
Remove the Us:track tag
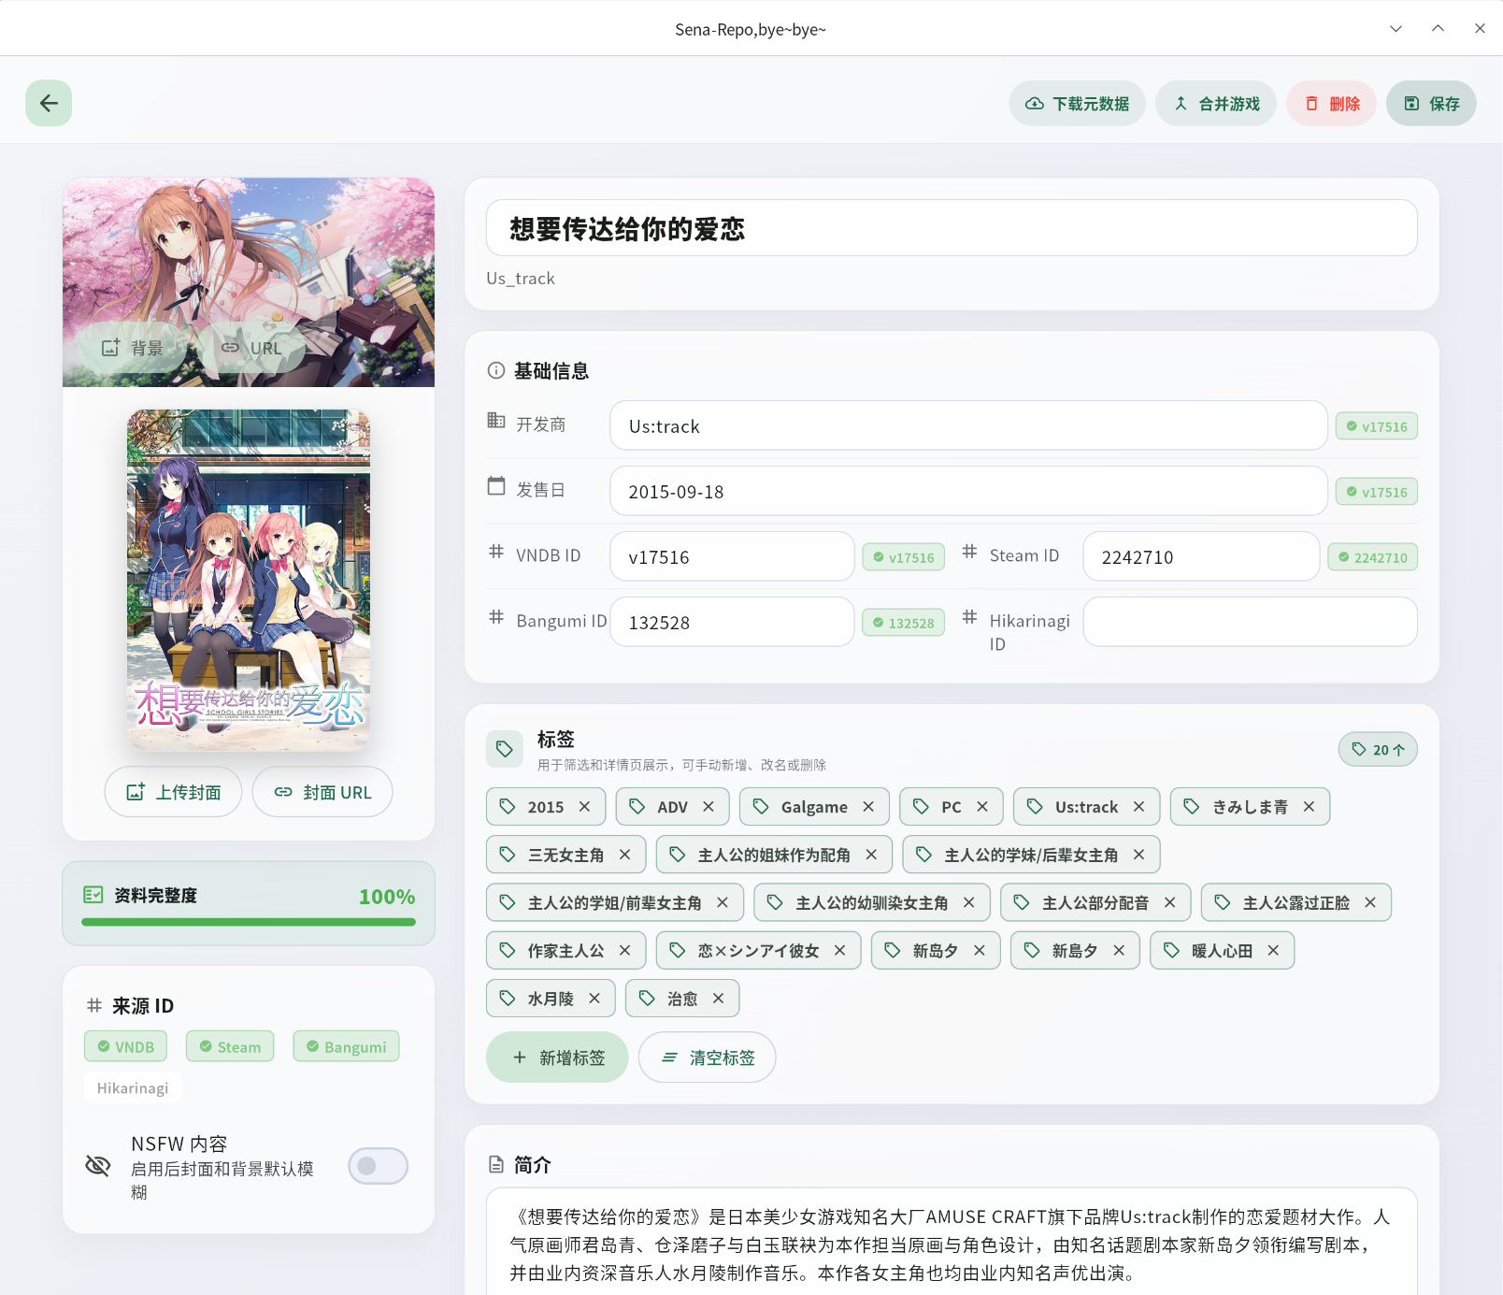point(1138,807)
